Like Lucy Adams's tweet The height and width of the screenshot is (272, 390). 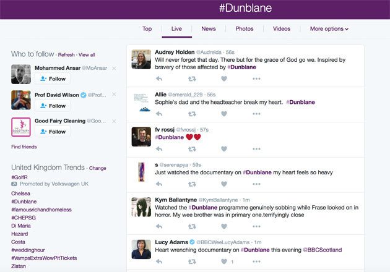(x=224, y=261)
